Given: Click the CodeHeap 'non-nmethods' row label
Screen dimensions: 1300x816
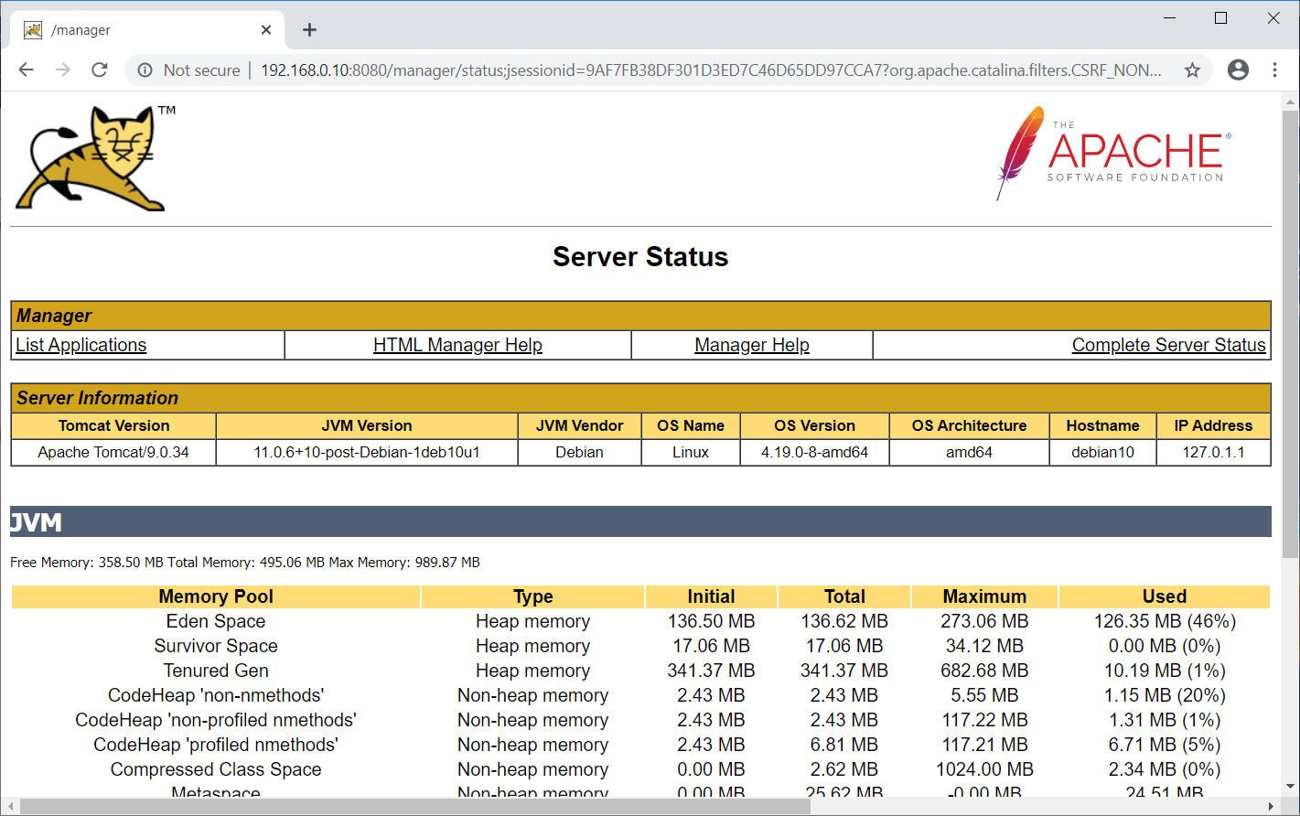Looking at the screenshot, I should click(x=216, y=695).
